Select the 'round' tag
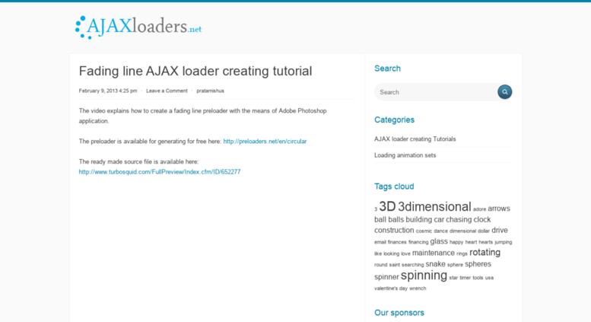The width and height of the screenshot is (591, 322). (380, 265)
